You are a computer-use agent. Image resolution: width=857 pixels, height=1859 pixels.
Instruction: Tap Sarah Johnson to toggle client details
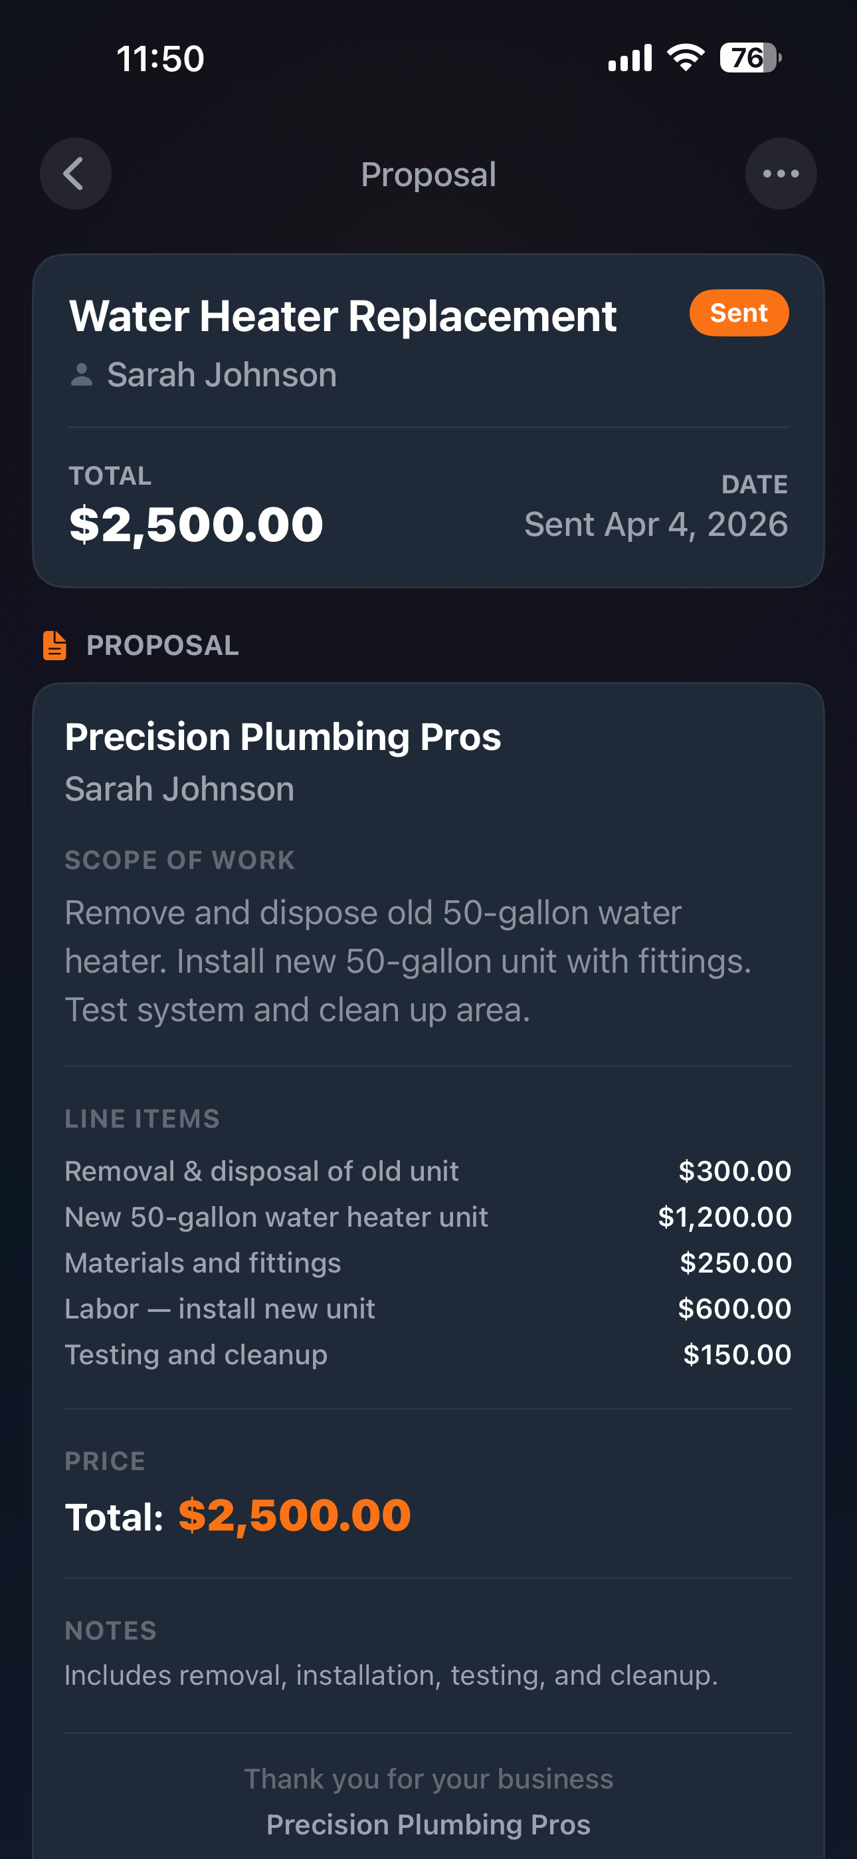221,374
